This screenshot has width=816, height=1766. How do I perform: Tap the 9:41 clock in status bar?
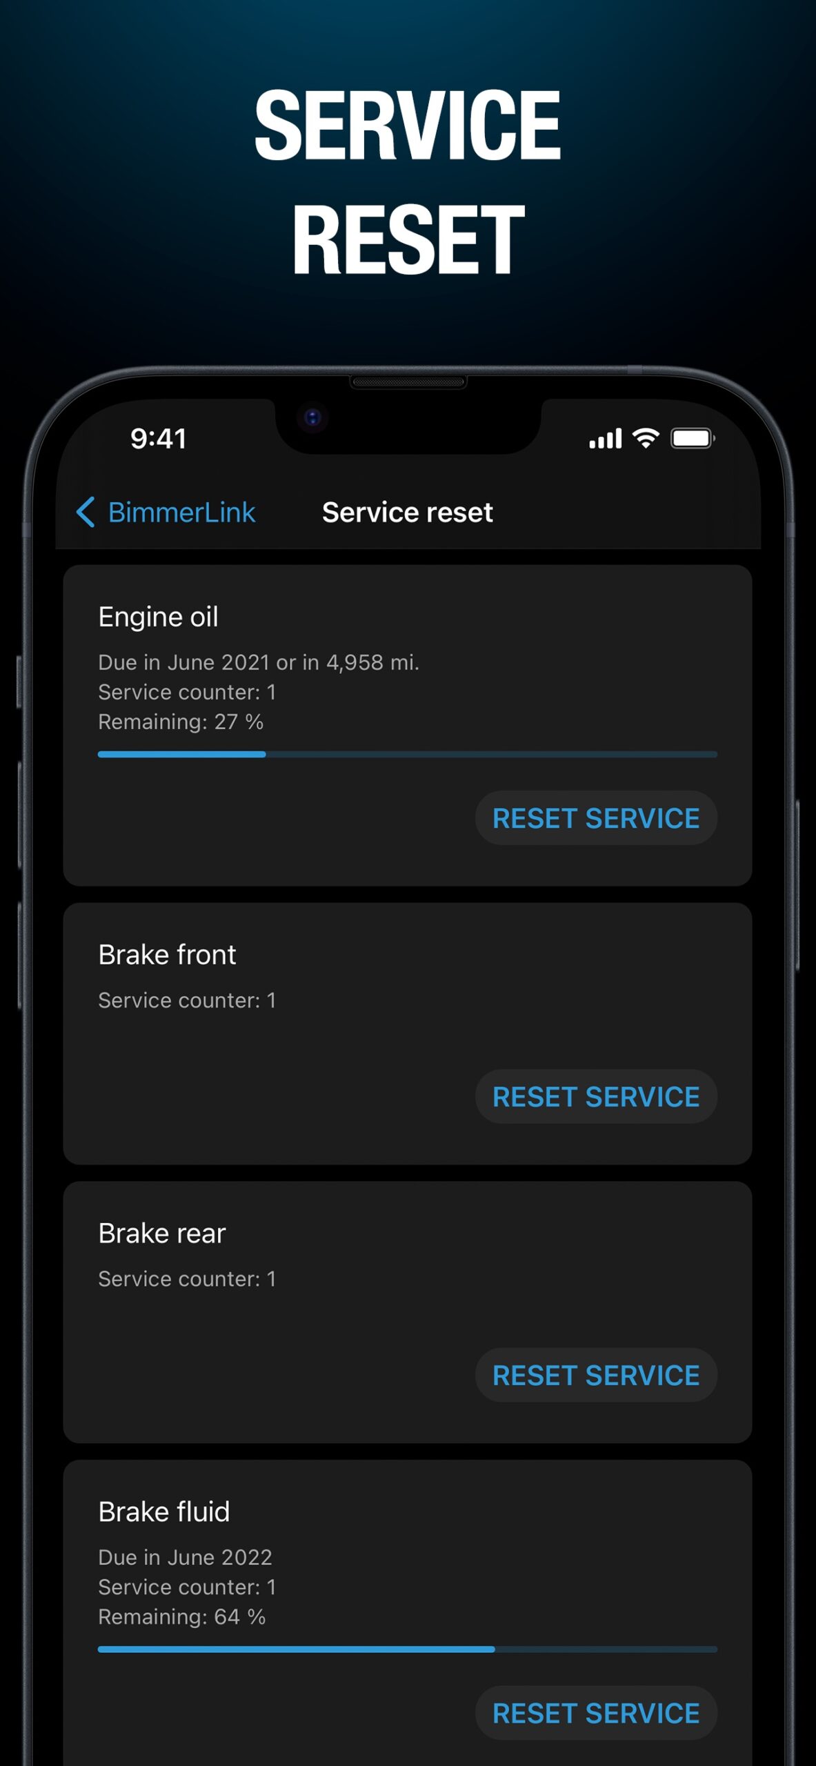159,439
